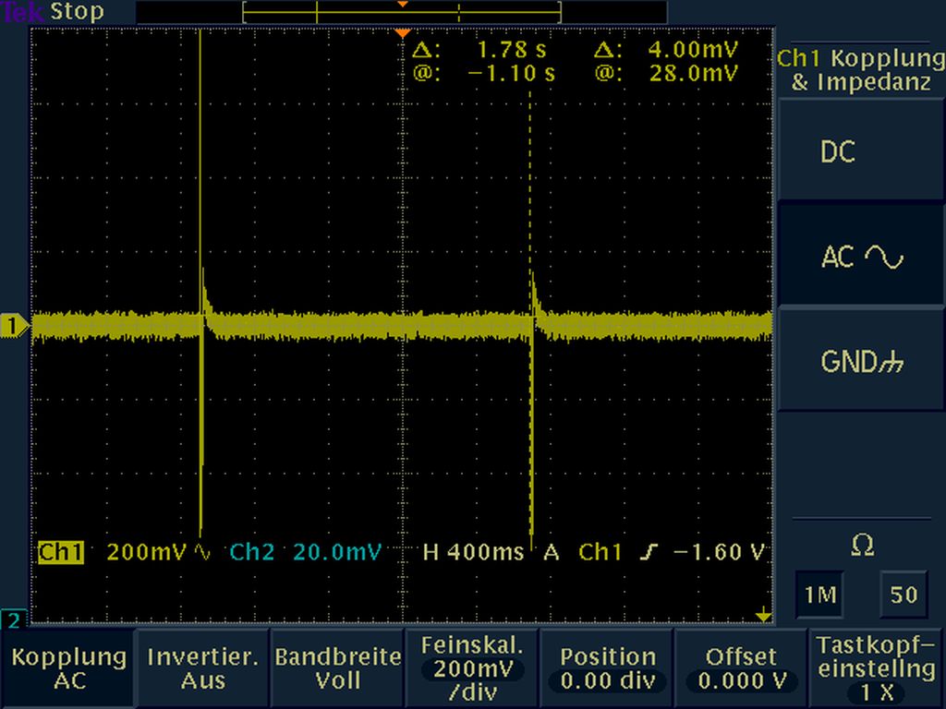Select GND coupling option
Image resolution: width=946 pixels, height=709 pixels.
pyautogui.click(x=860, y=362)
